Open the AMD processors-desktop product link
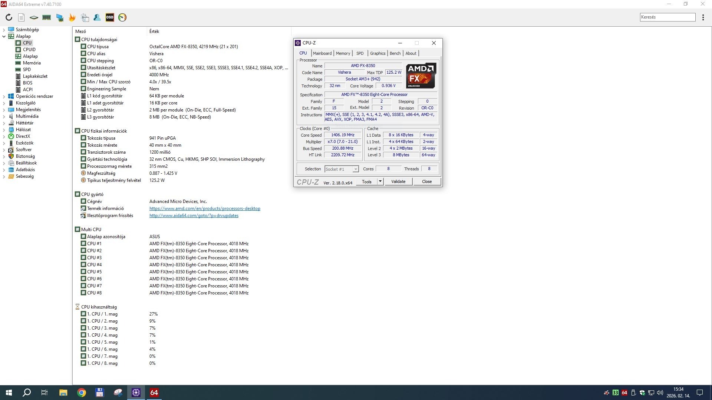Screen dimensions: 712x400 (x=205, y=209)
